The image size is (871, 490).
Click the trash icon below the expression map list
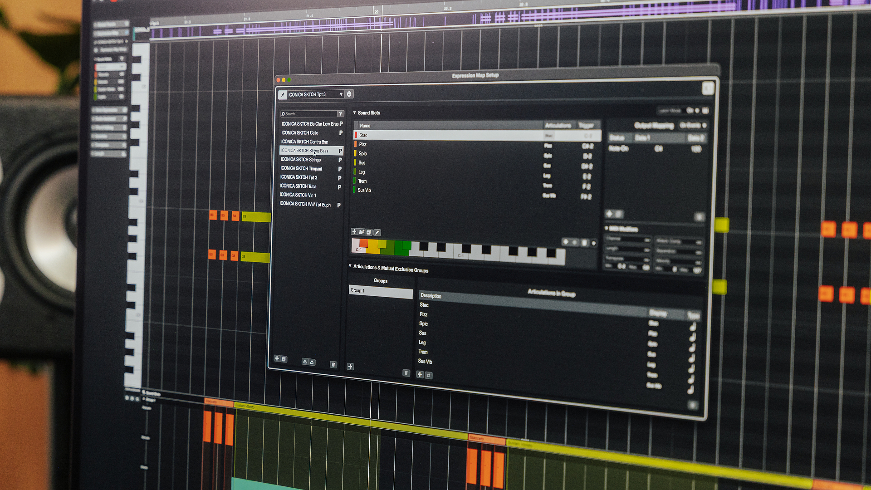(333, 365)
